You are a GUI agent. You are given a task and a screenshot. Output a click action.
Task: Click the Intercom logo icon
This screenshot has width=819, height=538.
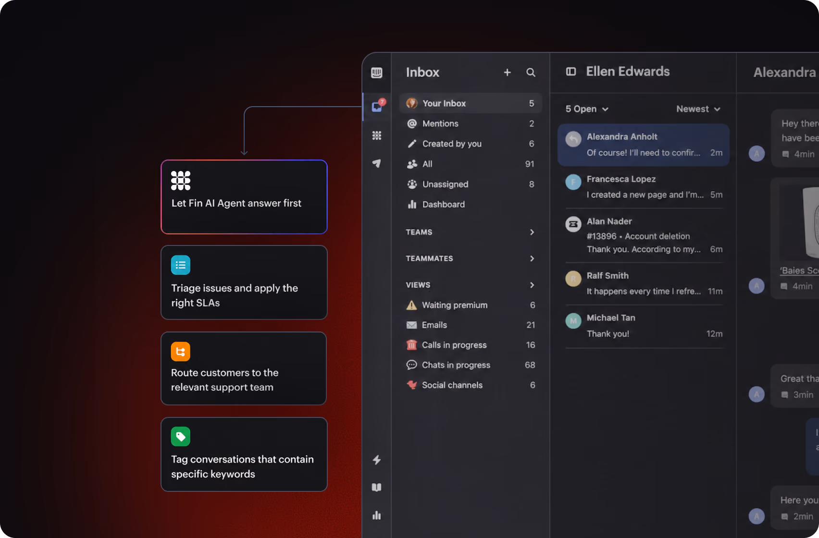377,73
